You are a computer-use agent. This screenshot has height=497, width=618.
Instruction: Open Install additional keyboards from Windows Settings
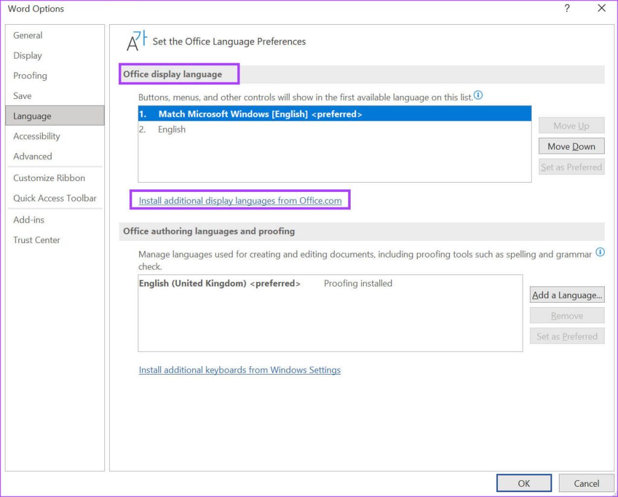[240, 370]
